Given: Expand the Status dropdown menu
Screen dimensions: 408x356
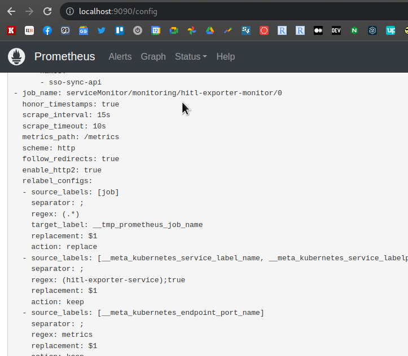Looking at the screenshot, I should (x=191, y=56).
